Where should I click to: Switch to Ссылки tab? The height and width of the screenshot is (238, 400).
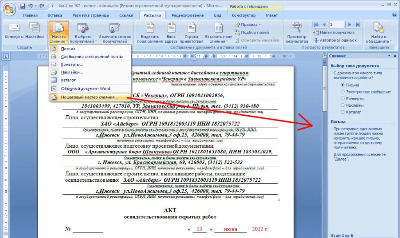click(x=126, y=15)
